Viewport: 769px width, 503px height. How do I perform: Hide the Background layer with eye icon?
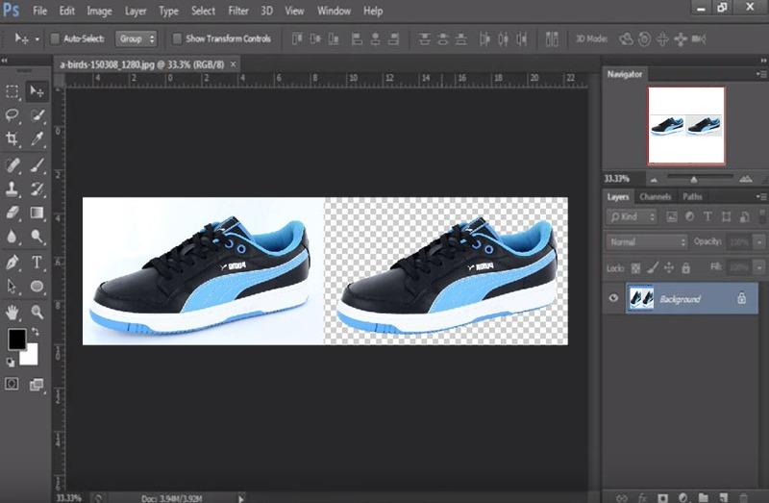coord(613,298)
